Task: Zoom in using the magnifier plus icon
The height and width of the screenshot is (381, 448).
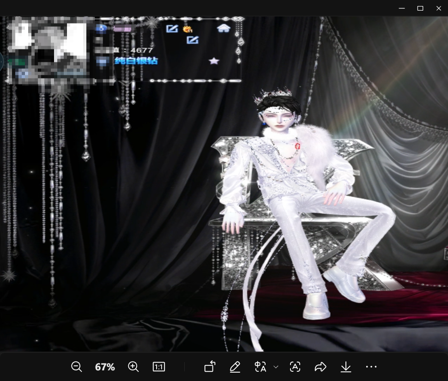Action: click(133, 367)
